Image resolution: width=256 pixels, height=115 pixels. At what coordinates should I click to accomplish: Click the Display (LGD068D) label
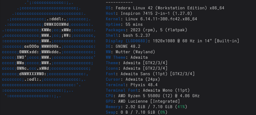(x=127, y=41)
